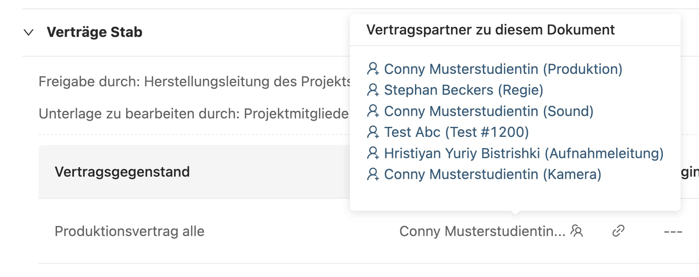
Task: Open Test Abc (Test #1200) link
Action: 456,132
